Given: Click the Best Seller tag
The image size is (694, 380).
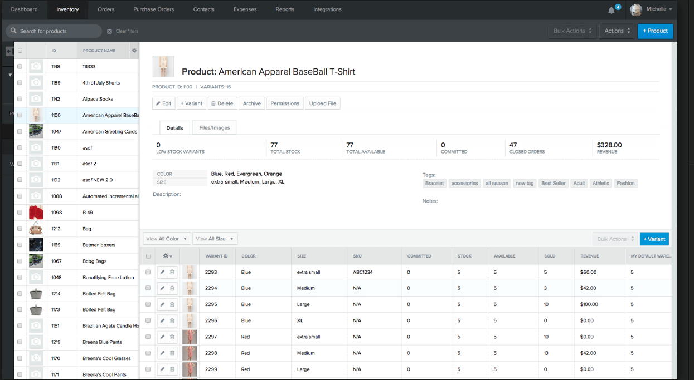Looking at the screenshot, I should (x=553, y=183).
